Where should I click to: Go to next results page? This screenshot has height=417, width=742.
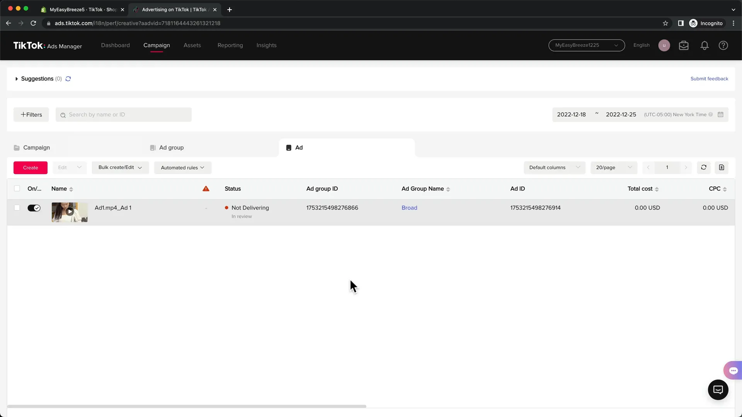pos(686,168)
